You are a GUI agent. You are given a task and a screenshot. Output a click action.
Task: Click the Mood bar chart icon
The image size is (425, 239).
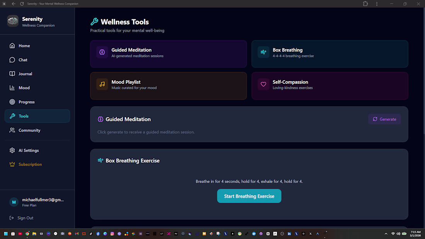tap(12, 88)
